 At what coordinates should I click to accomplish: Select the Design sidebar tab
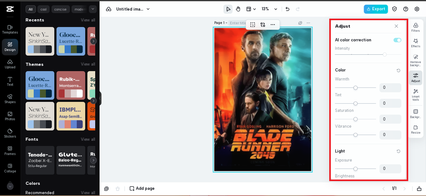coord(10,47)
